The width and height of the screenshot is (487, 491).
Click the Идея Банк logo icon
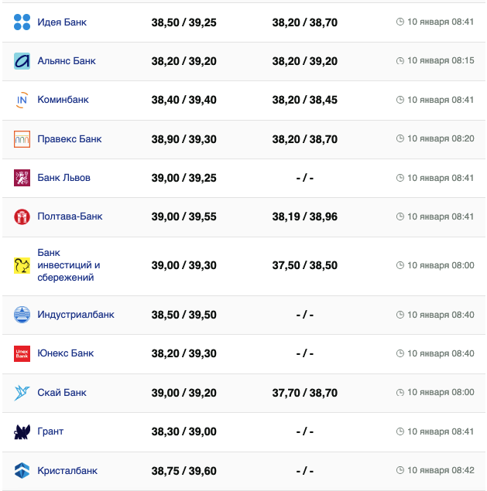pyautogui.click(x=22, y=22)
